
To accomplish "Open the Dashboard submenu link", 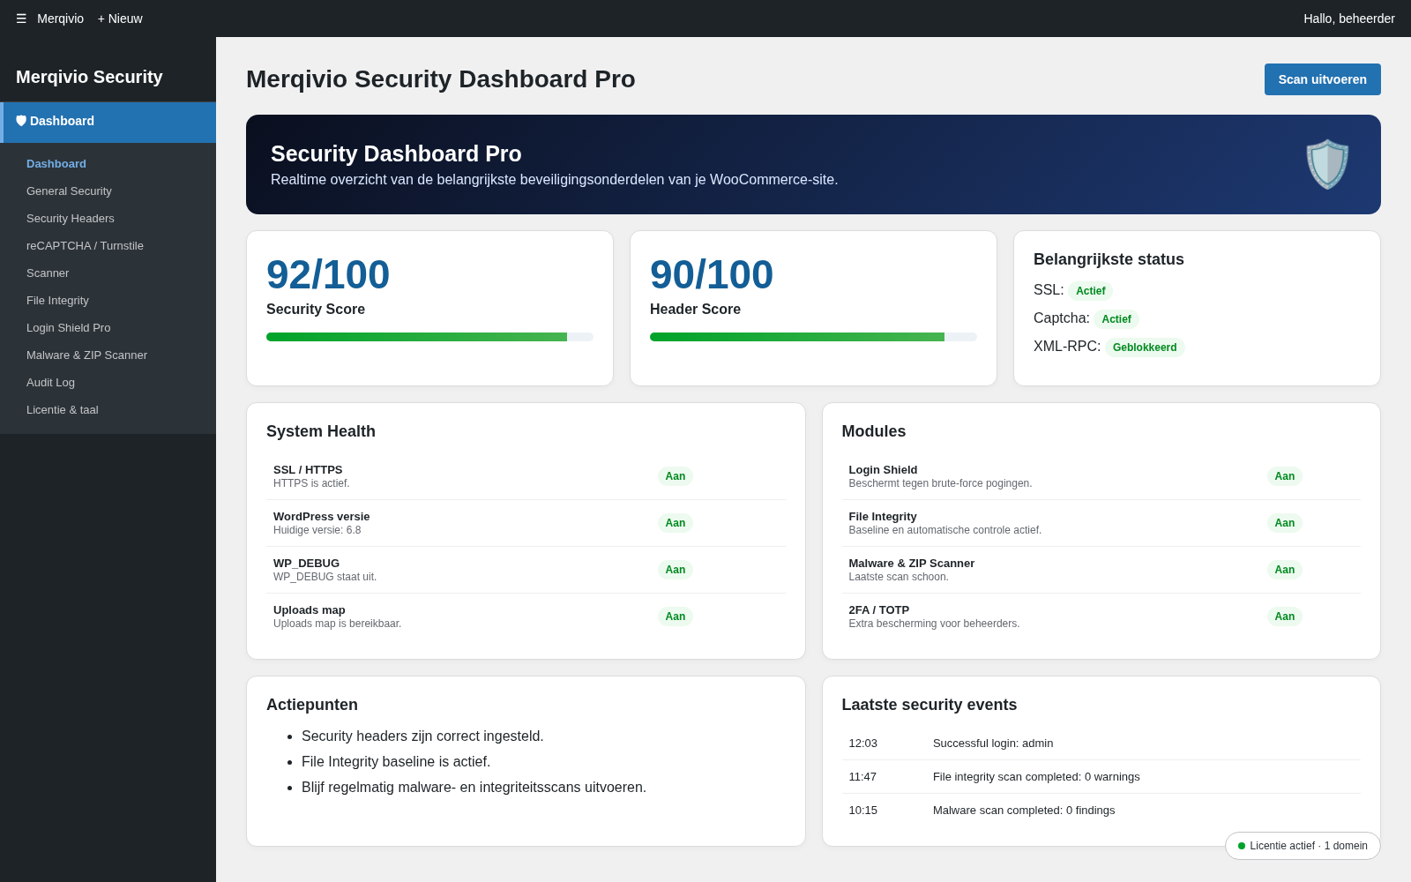I will coord(56,164).
